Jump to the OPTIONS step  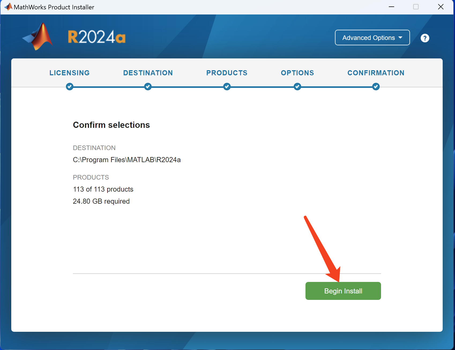point(297,73)
